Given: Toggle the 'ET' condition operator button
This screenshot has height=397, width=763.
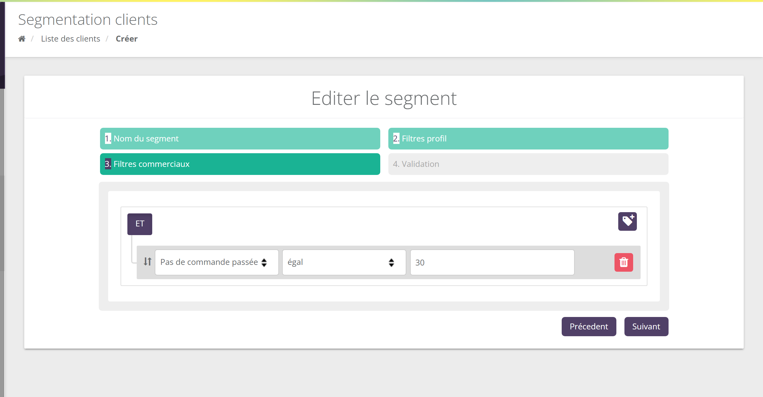Looking at the screenshot, I should point(140,224).
